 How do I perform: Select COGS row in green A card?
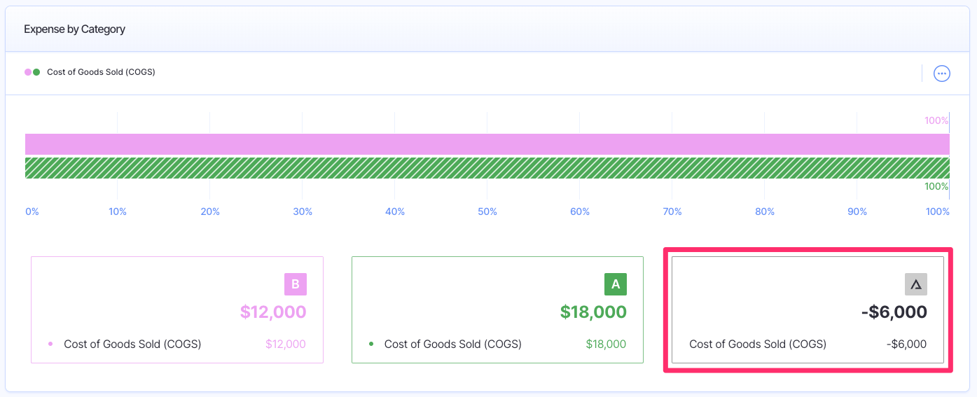pyautogui.click(x=497, y=344)
